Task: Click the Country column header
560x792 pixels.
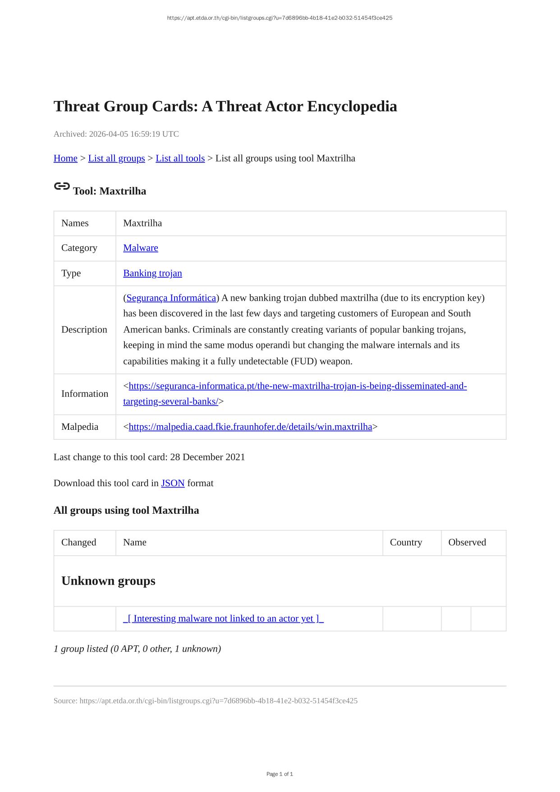Action: pyautogui.click(x=406, y=543)
